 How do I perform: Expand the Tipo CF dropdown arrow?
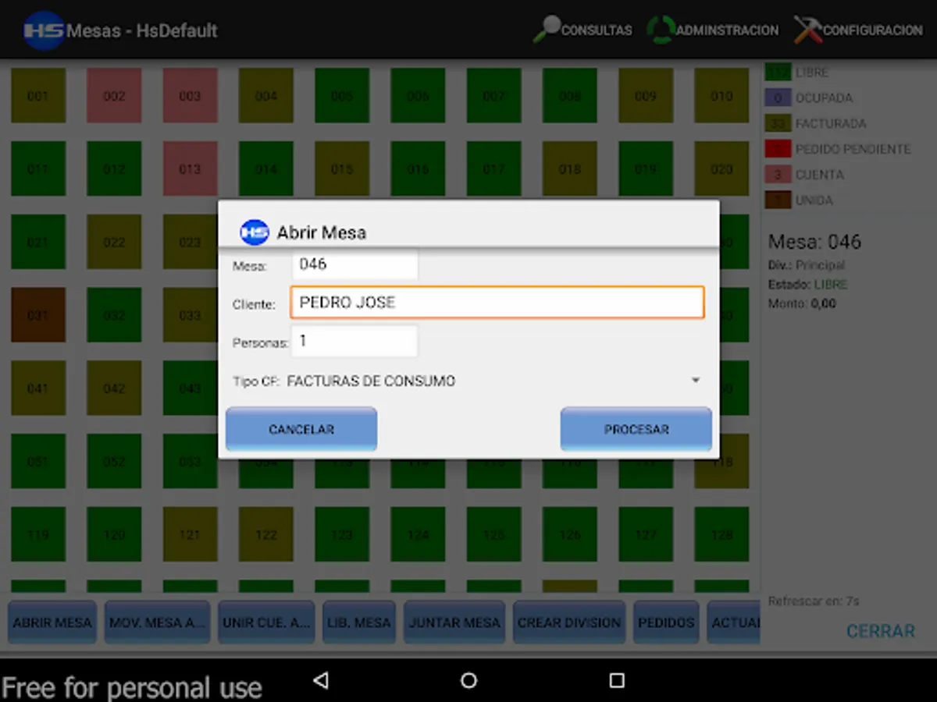pos(695,381)
